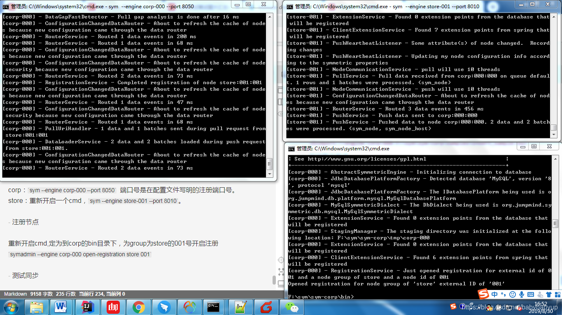Open the Sogou soft keyboard

pyautogui.click(x=531, y=294)
